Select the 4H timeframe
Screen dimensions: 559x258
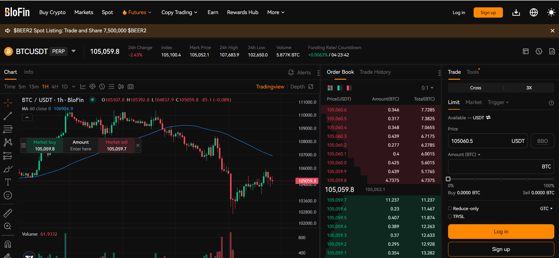click(55, 87)
